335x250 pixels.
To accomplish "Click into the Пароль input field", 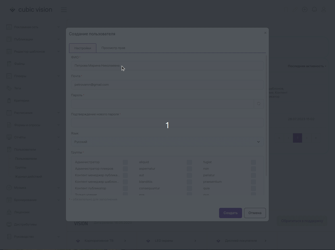I will 162,104.
